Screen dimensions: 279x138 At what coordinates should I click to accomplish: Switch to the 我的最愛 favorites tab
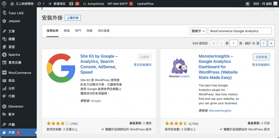pos(104,31)
